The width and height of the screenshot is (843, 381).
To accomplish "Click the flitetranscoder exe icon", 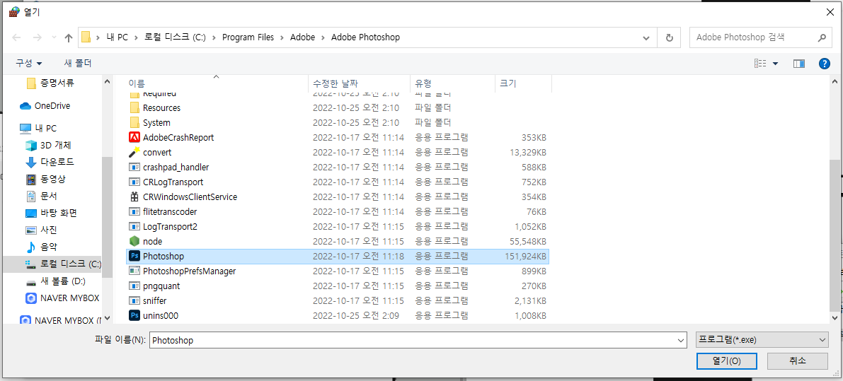I will pos(134,212).
